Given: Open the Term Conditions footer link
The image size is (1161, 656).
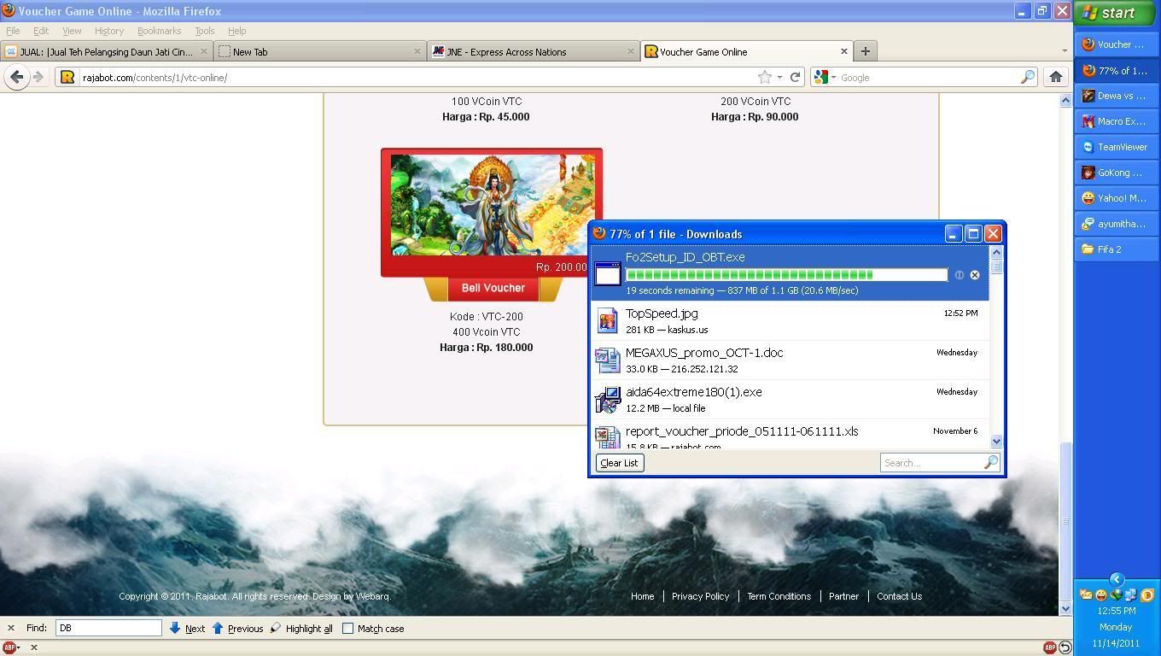Looking at the screenshot, I should click(779, 596).
